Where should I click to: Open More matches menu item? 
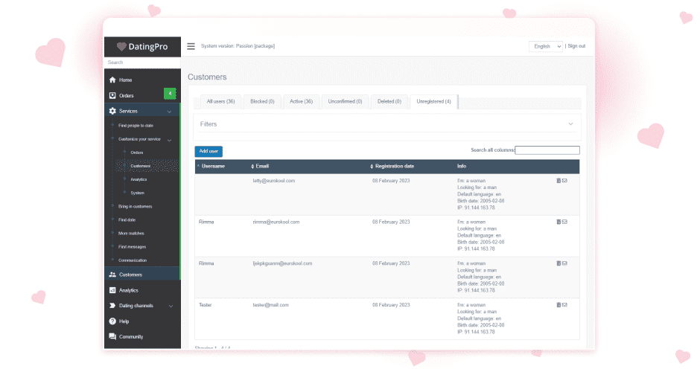click(x=131, y=234)
